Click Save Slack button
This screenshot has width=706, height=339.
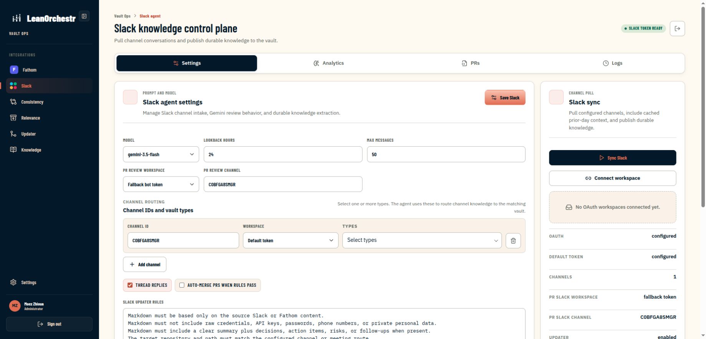pos(505,98)
